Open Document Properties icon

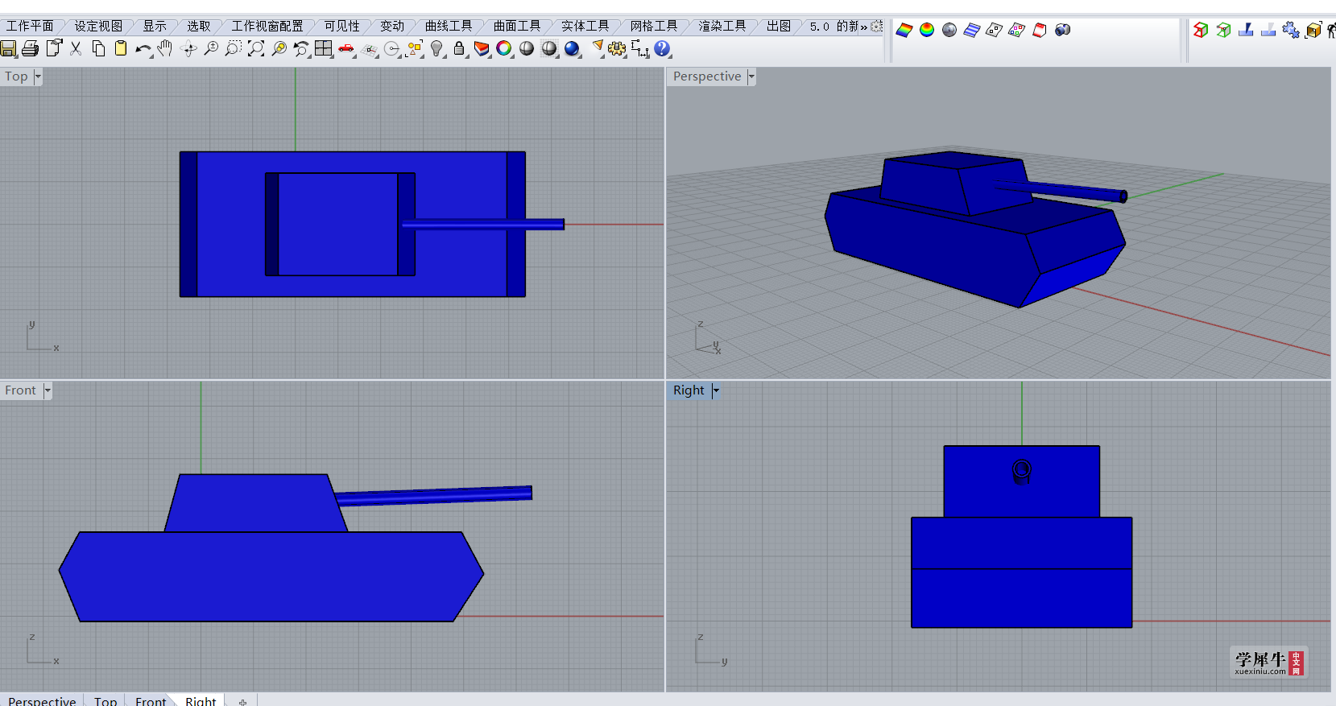[54, 48]
